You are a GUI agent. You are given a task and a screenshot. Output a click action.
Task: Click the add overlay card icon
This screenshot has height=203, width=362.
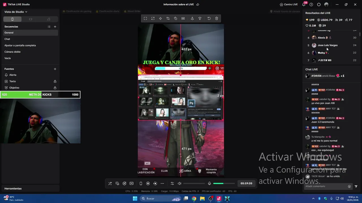132,184
